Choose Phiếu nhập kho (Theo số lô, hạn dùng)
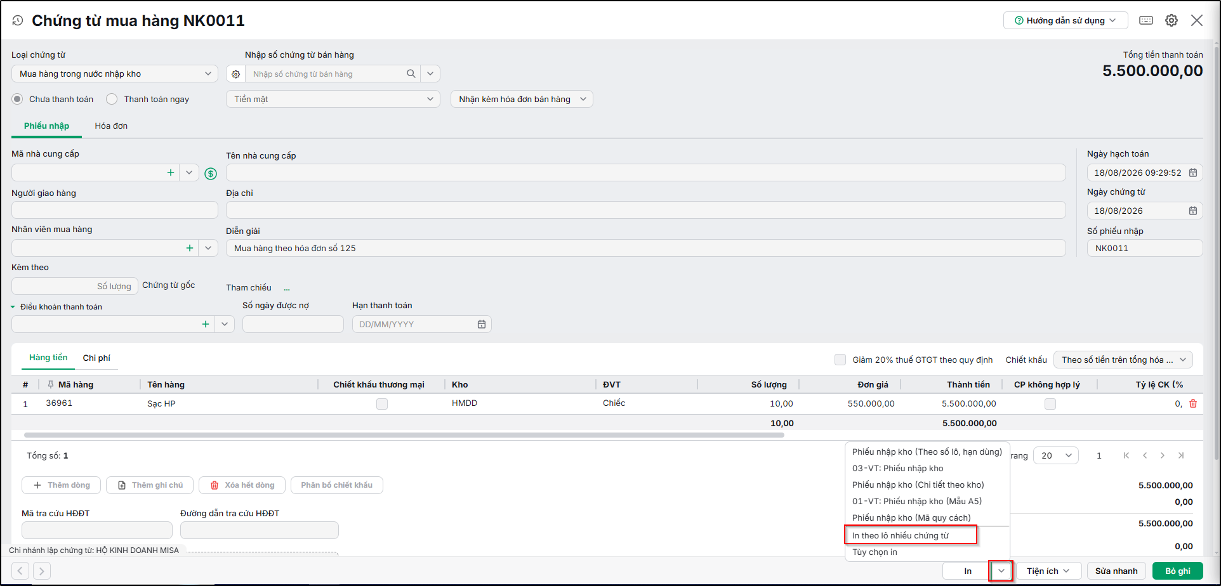The image size is (1221, 586). pos(927,452)
